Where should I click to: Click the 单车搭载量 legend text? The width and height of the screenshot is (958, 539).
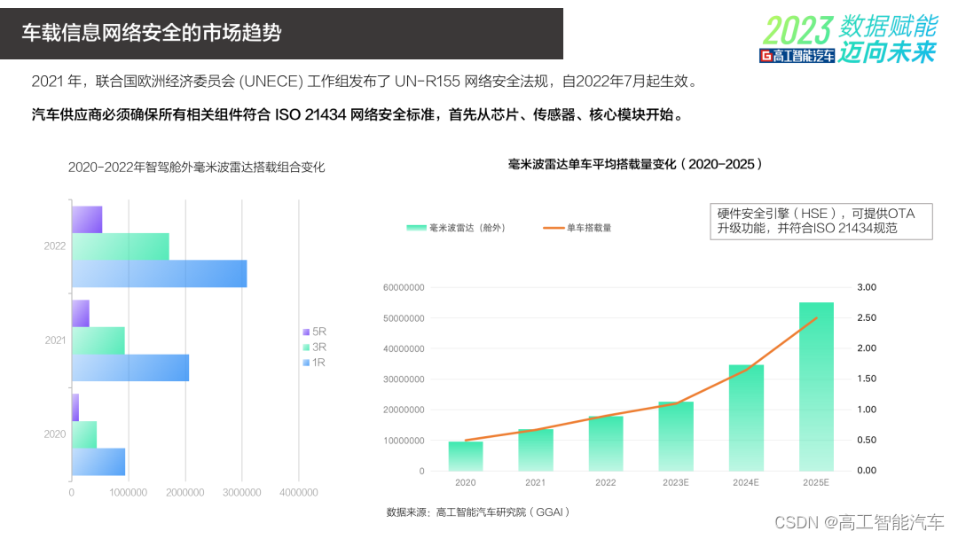click(589, 228)
